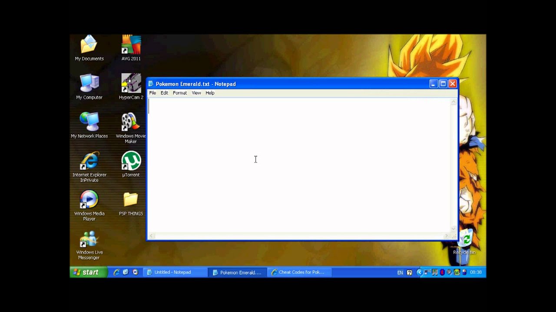The width and height of the screenshot is (556, 312).
Task: Click the round grey disc tray icon
Action: coord(449,272)
